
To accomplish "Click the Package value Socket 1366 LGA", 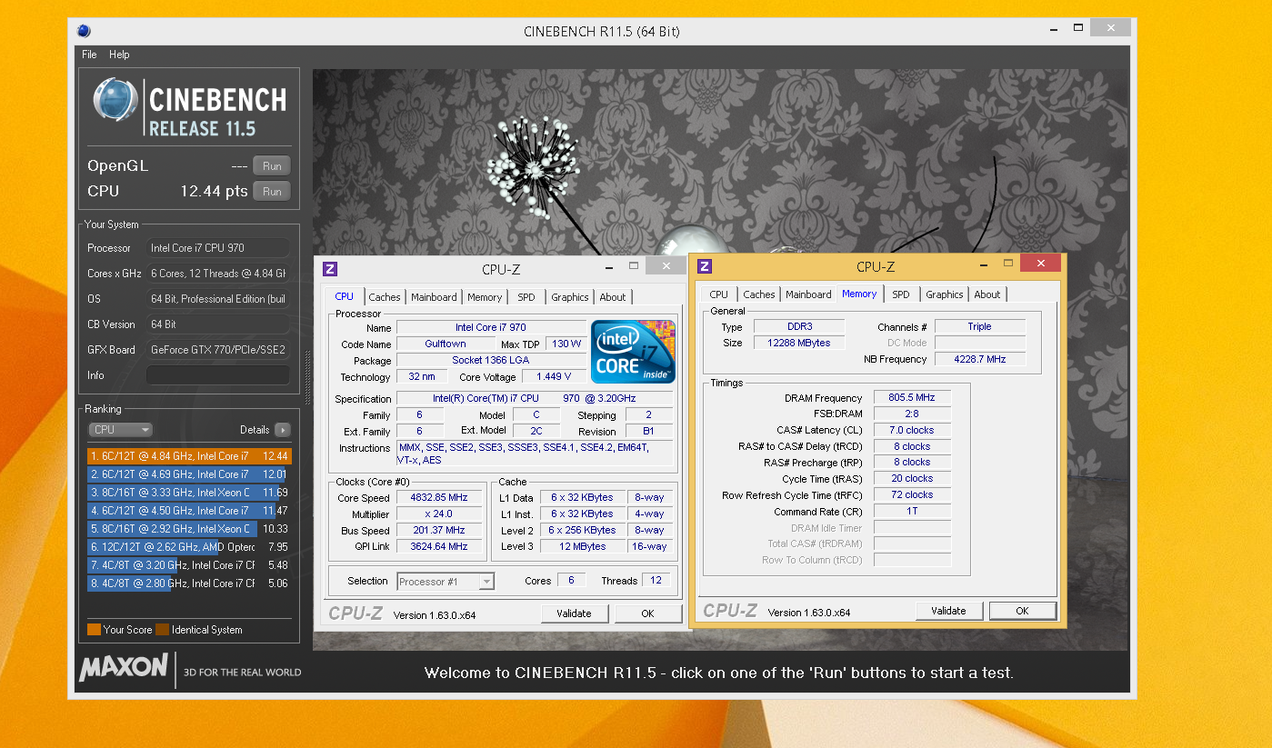I will [x=491, y=361].
